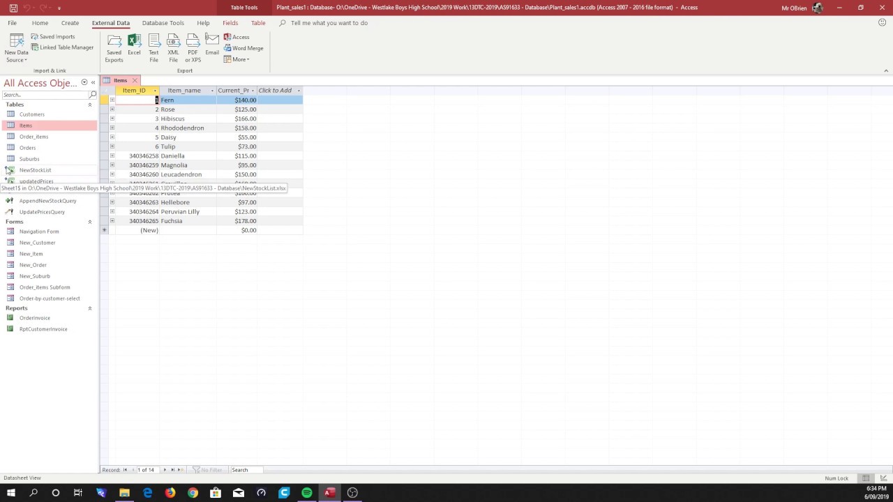Switch to the Create tab
The height and width of the screenshot is (502, 893).
pos(70,23)
